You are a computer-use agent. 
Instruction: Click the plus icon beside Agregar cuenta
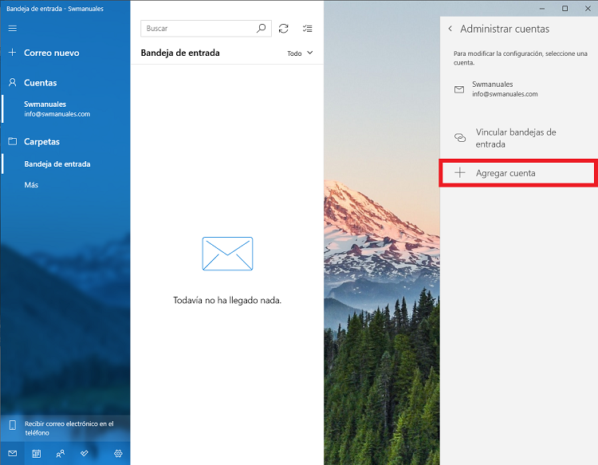click(460, 173)
